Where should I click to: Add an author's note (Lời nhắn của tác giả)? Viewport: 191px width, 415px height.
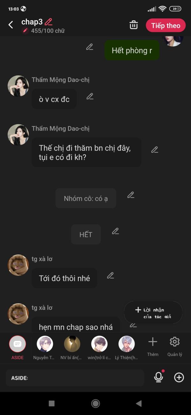pos(153,313)
